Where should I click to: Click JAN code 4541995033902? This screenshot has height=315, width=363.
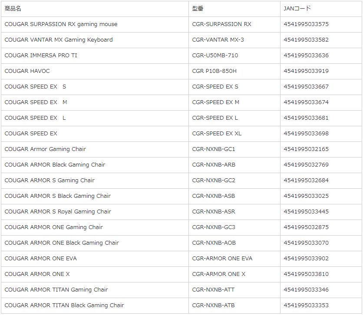[306, 258]
